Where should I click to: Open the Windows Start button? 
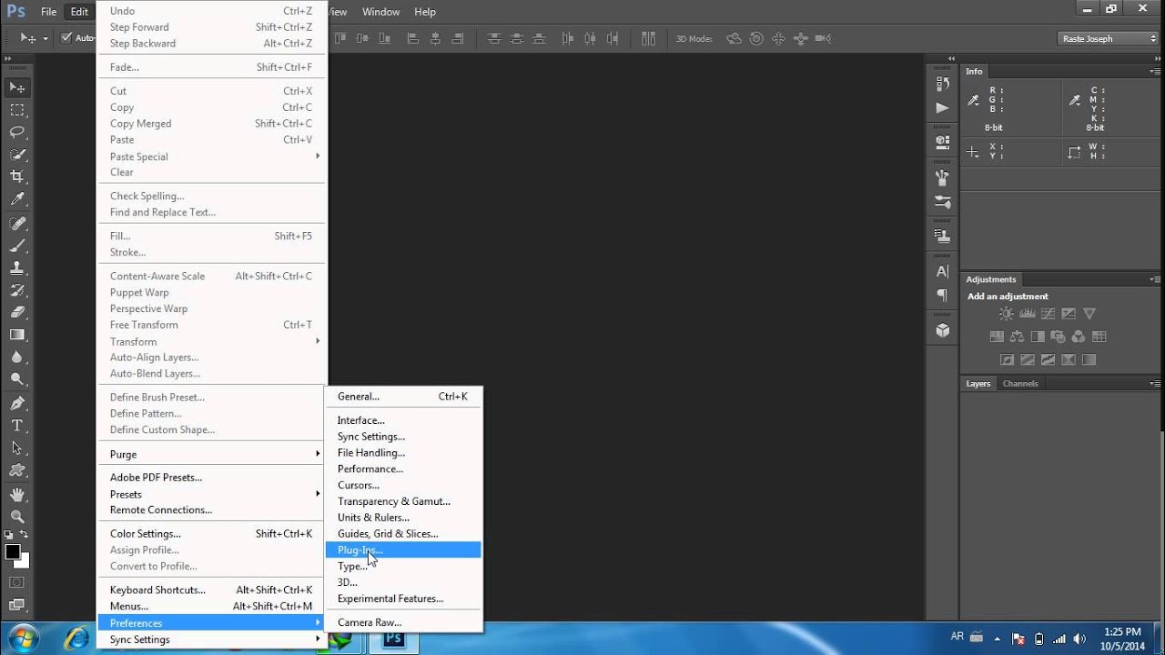tap(22, 639)
